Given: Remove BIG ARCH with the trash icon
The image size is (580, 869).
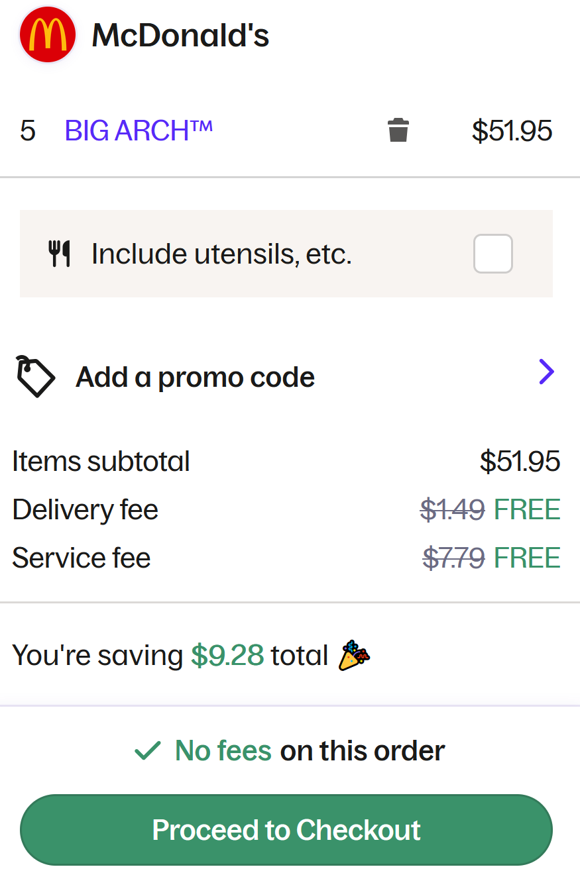Looking at the screenshot, I should coord(398,130).
